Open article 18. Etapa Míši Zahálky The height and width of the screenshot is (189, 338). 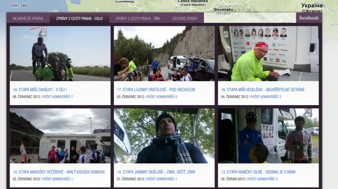(x=40, y=90)
